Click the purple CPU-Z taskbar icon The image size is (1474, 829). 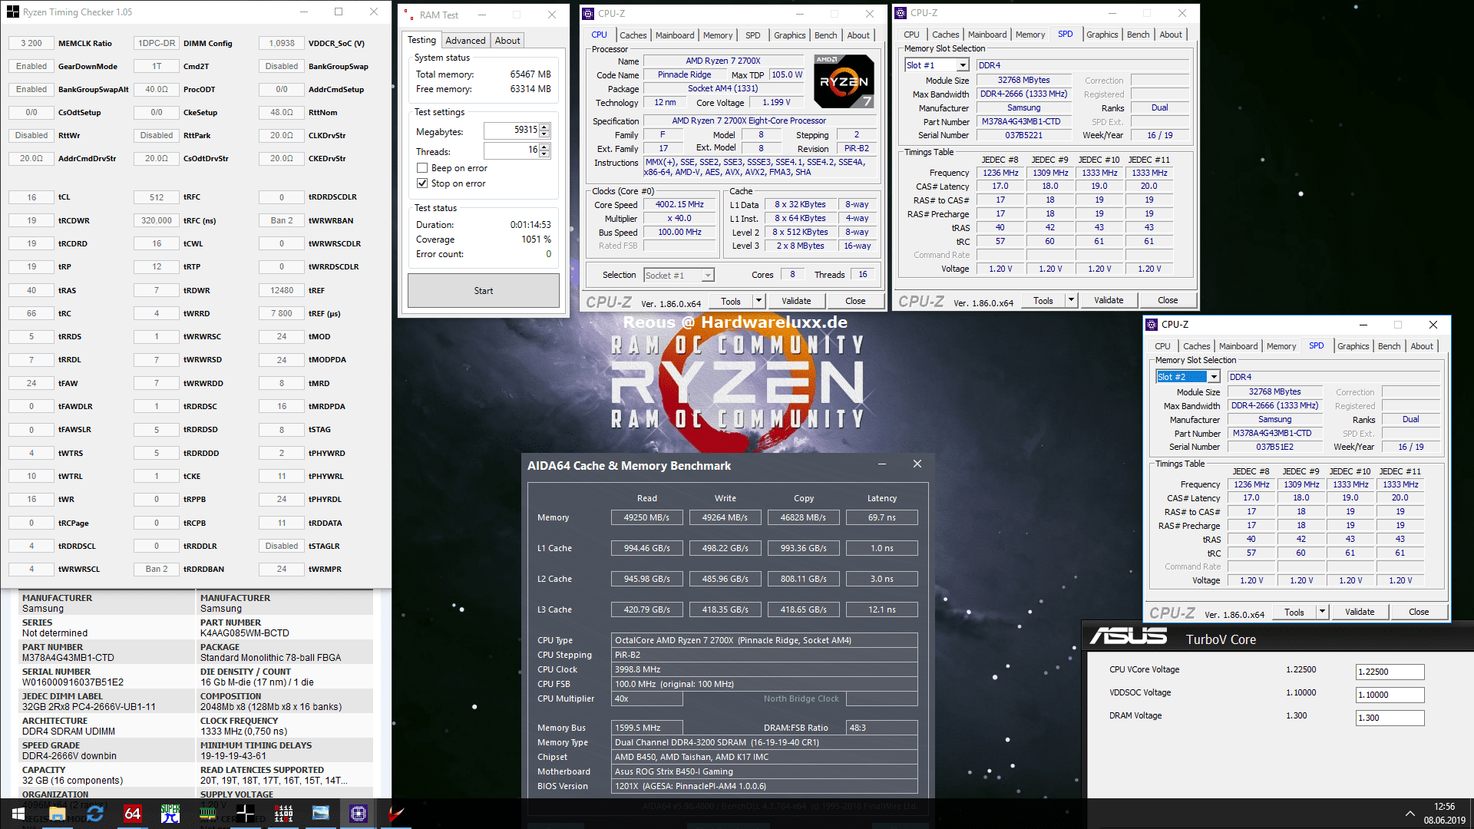[x=359, y=813]
